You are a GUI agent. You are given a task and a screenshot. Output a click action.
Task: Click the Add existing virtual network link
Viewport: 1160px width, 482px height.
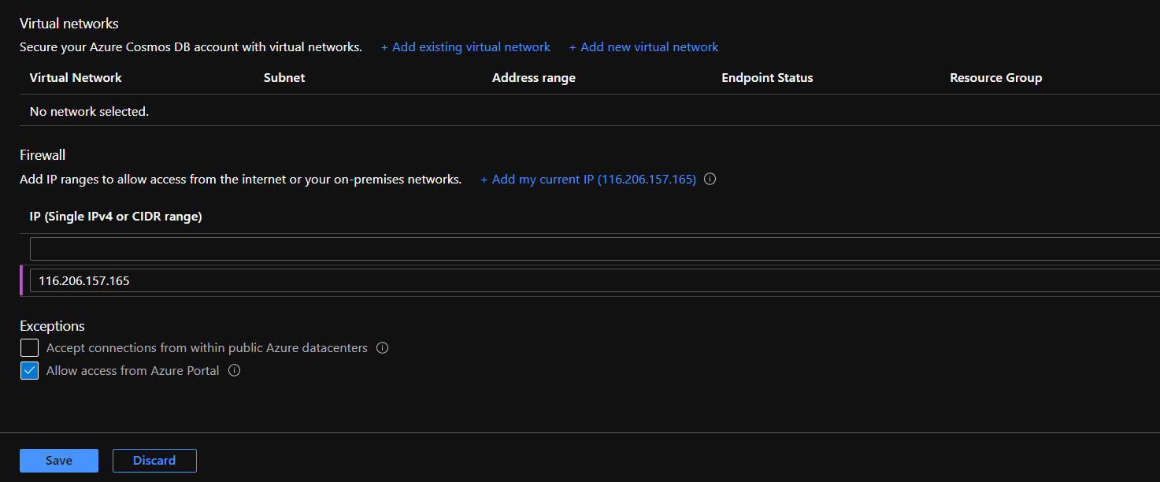coord(465,47)
